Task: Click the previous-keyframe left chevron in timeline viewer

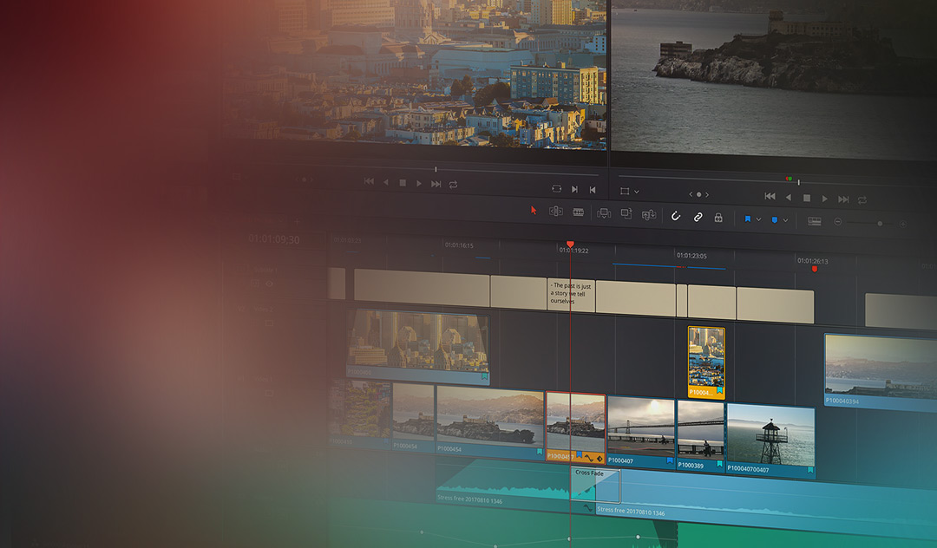Action: coord(691,194)
